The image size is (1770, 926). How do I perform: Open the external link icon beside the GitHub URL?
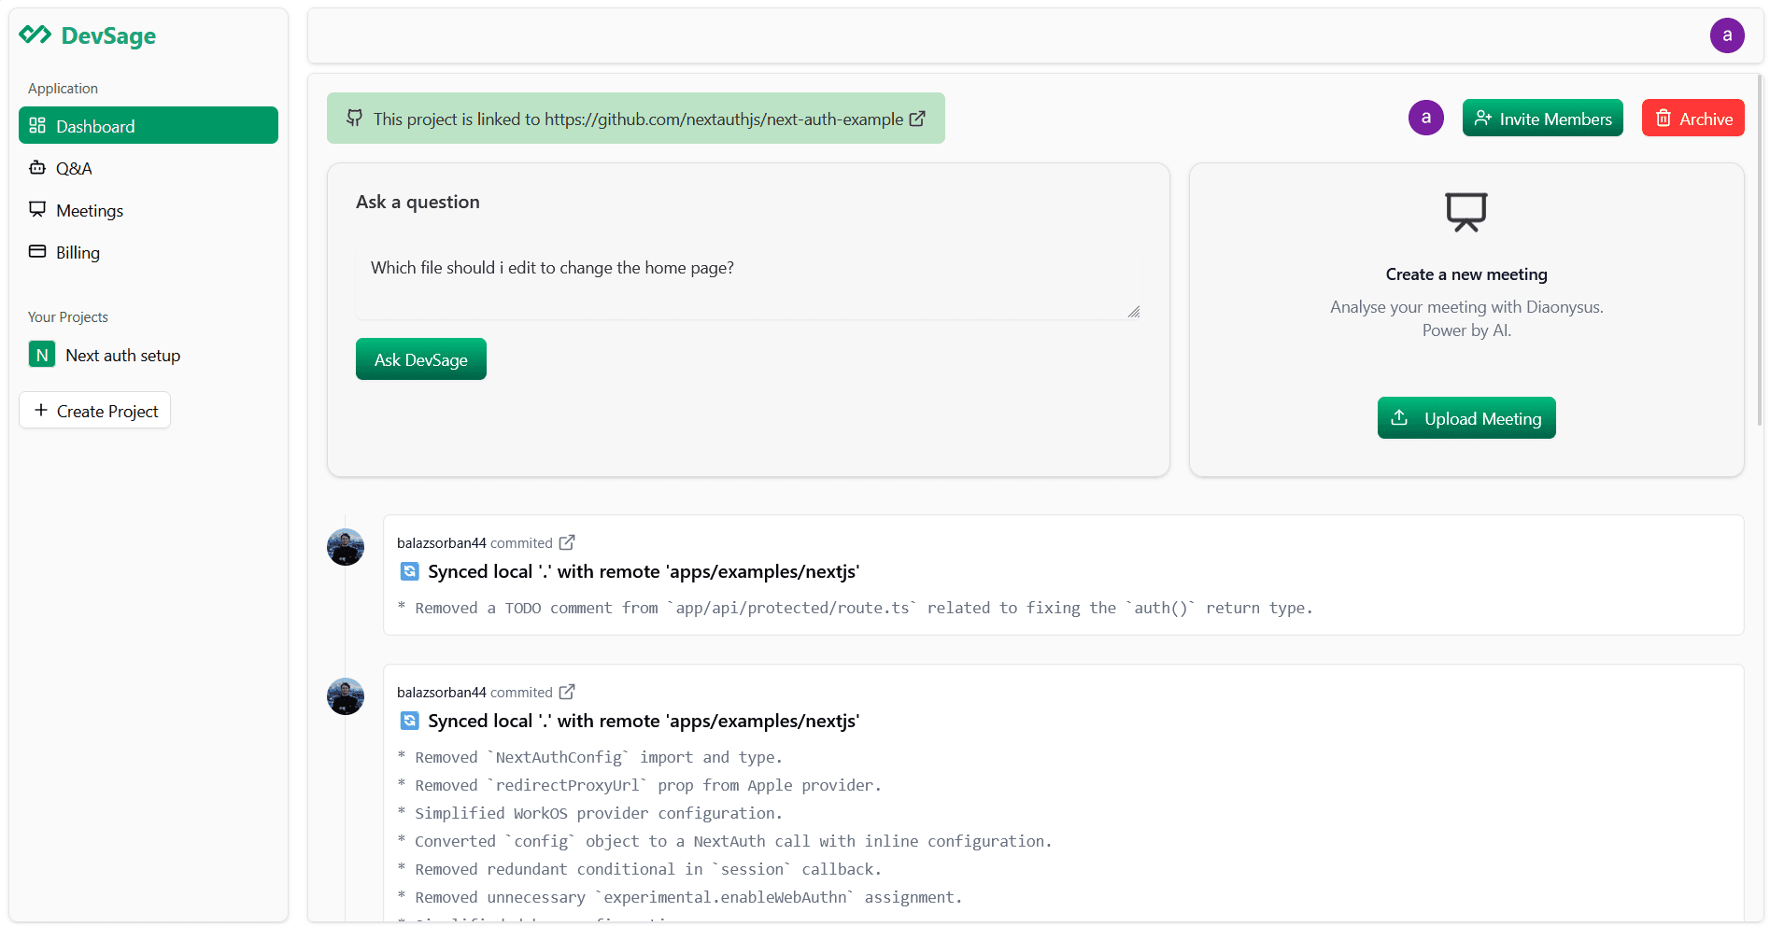(917, 119)
